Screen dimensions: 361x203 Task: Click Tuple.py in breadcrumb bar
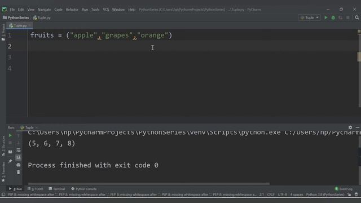[42, 17]
